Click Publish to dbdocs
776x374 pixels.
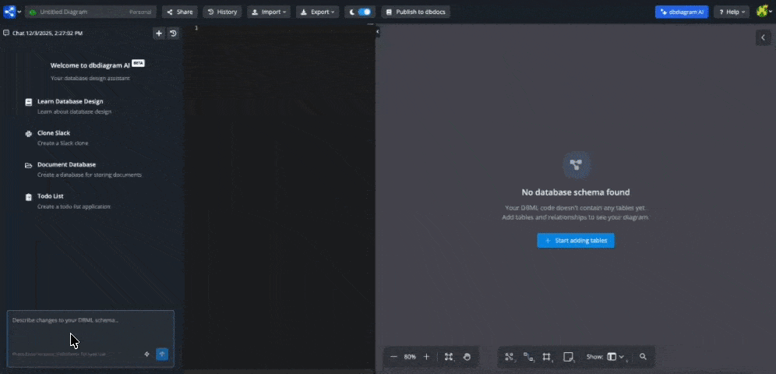[x=416, y=12]
